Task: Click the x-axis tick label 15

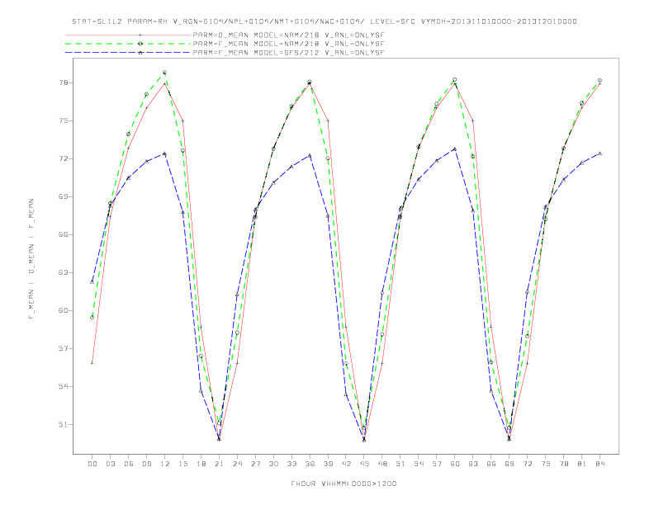Action: point(182,464)
